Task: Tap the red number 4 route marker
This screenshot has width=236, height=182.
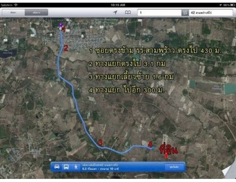Action: [150, 144]
